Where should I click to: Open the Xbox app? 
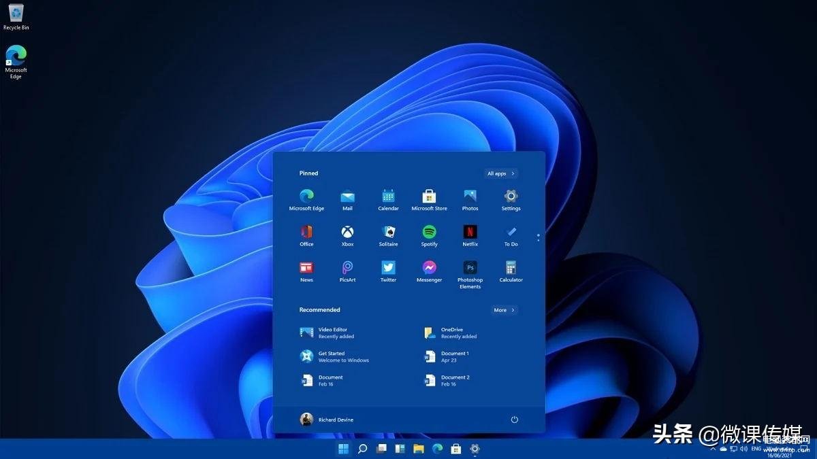(347, 235)
